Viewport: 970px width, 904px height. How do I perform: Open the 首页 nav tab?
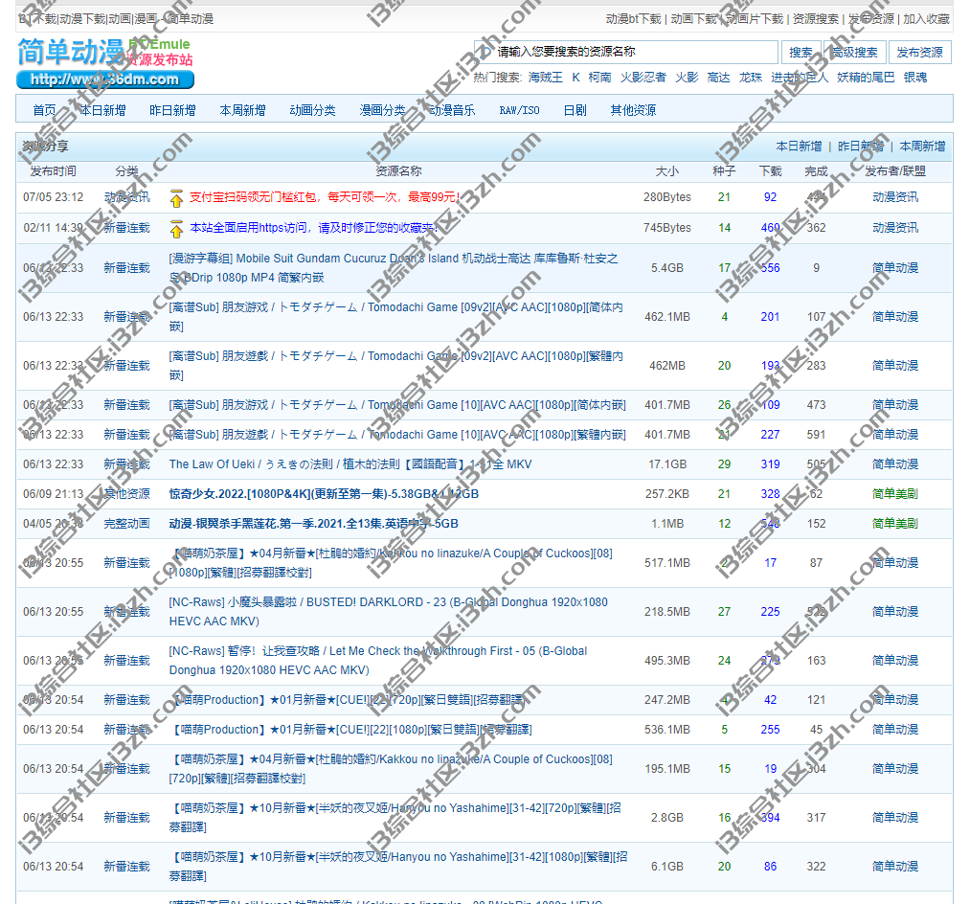(x=44, y=110)
